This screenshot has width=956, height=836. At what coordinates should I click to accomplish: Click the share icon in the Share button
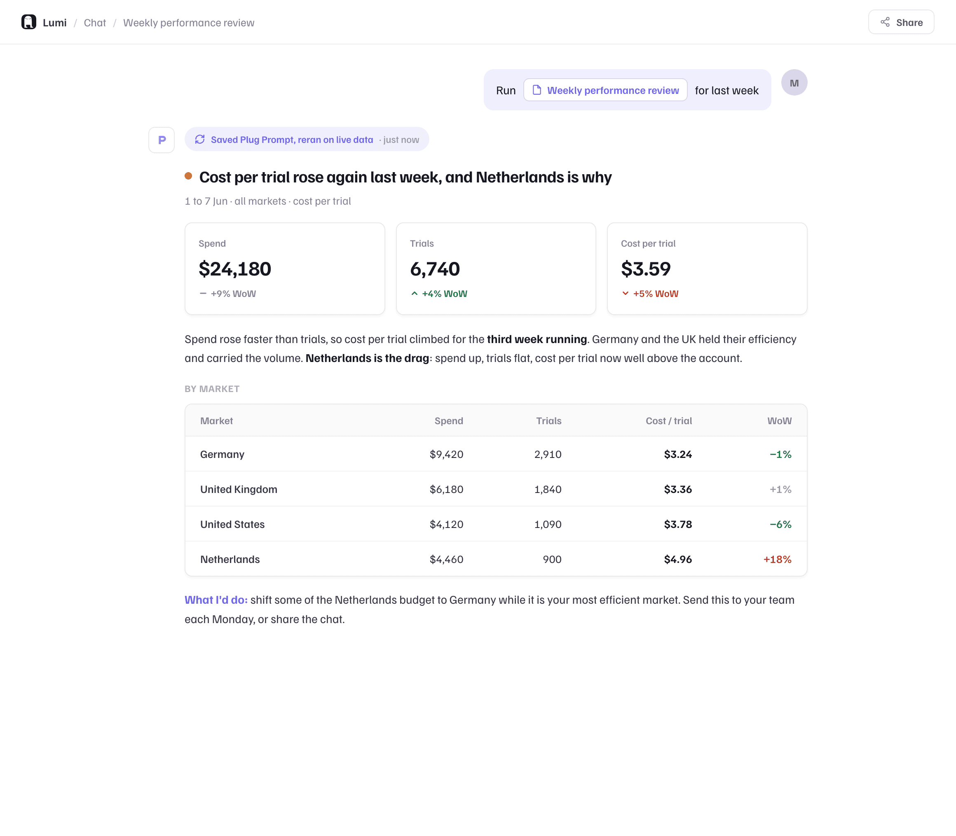click(885, 22)
